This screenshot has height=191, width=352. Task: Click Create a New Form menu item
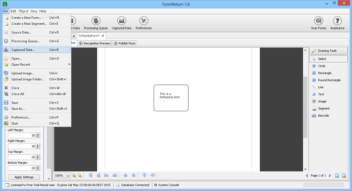click(37, 18)
